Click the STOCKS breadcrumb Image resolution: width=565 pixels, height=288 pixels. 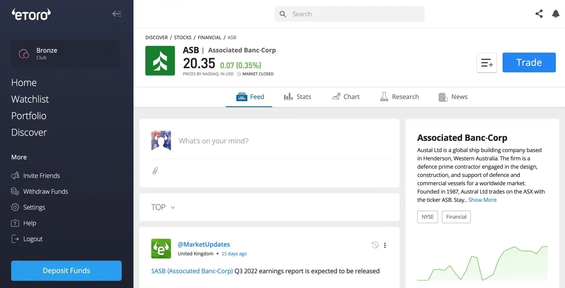click(x=183, y=38)
